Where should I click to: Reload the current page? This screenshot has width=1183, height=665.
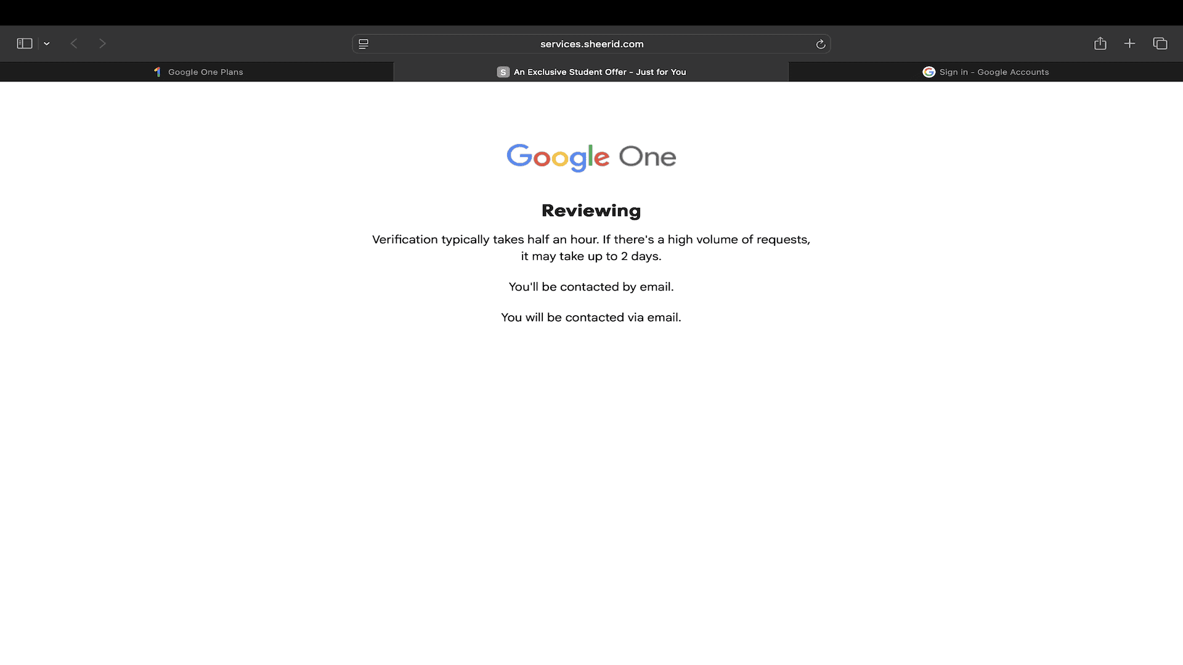821,44
